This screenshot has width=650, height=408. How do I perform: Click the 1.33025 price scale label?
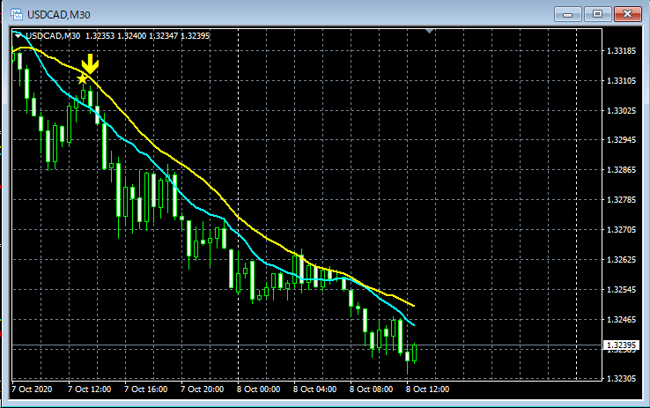621,111
